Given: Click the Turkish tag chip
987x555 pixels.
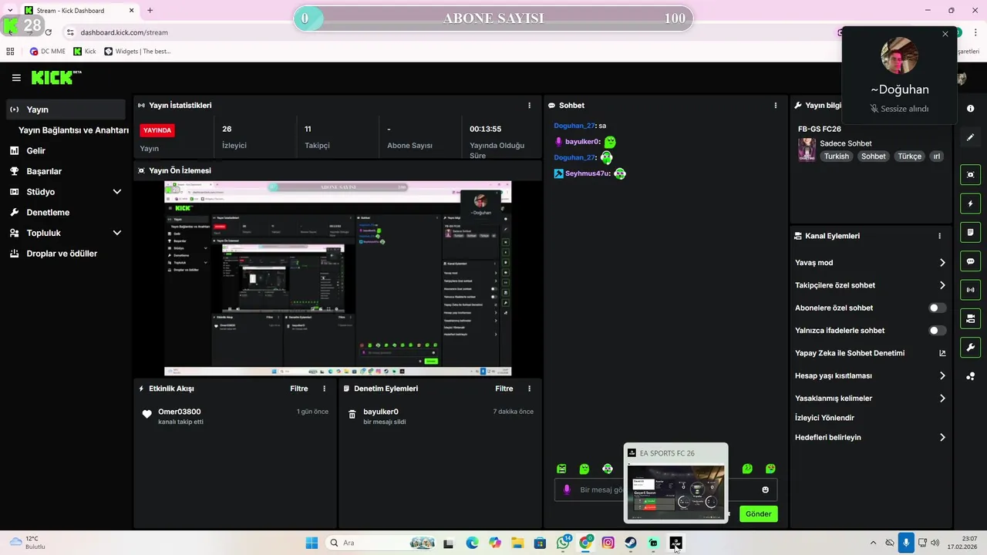Looking at the screenshot, I should coord(836,156).
